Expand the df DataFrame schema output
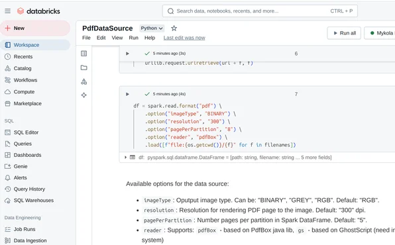The width and height of the screenshot is (395, 245). pyautogui.click(x=125, y=158)
